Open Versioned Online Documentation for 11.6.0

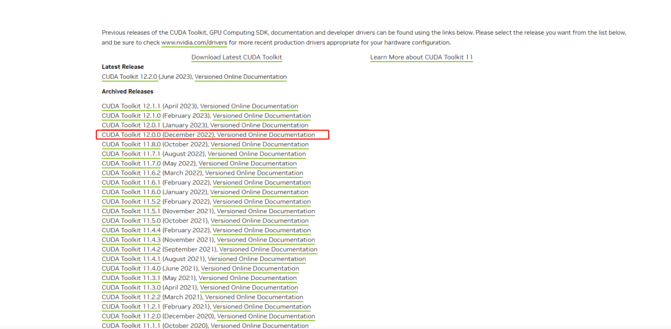(259, 192)
